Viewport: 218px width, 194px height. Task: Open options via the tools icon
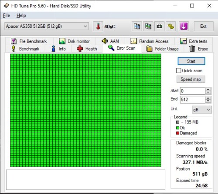171,27
